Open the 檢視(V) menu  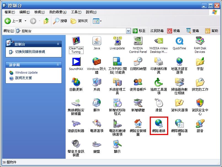39,12
